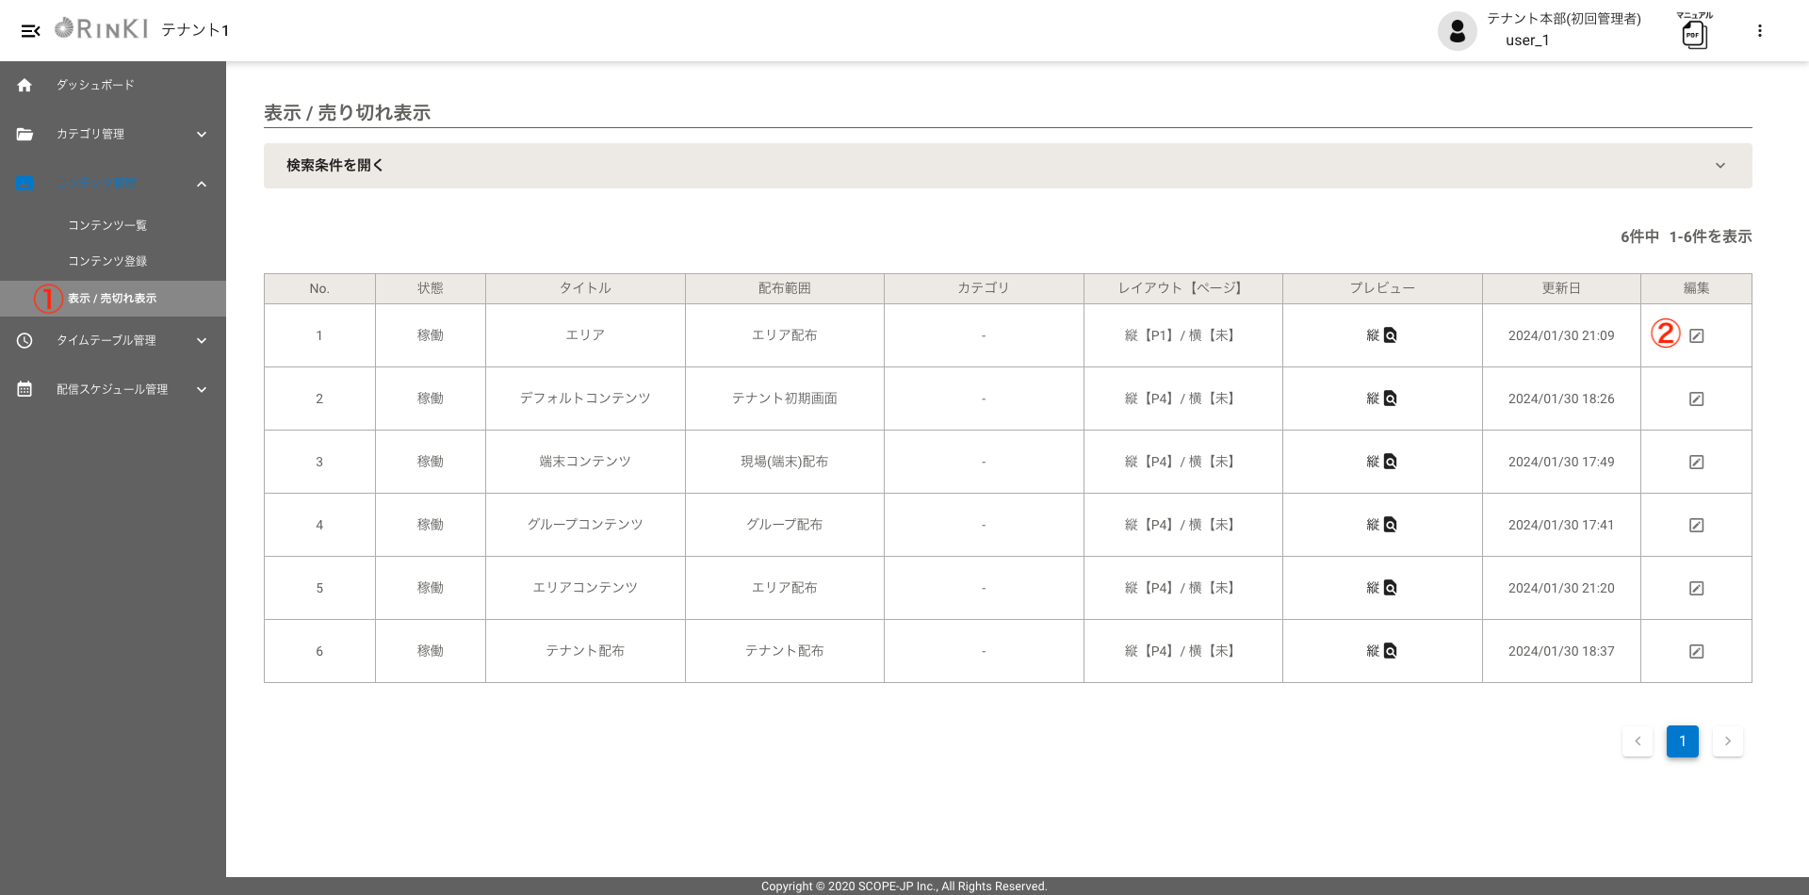1809x895 pixels.
Task: Edit the デフォルトコンテンツ row
Action: click(x=1696, y=399)
